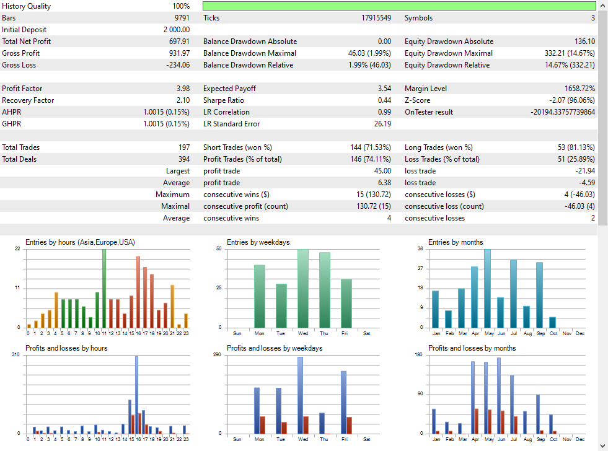Click the Entries by weekdays chart title

pos(258,242)
